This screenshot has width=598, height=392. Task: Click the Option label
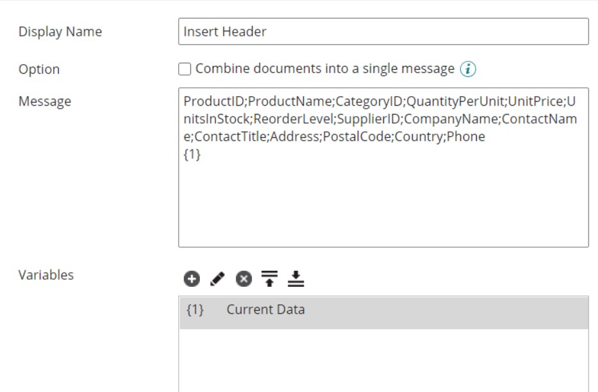click(39, 69)
